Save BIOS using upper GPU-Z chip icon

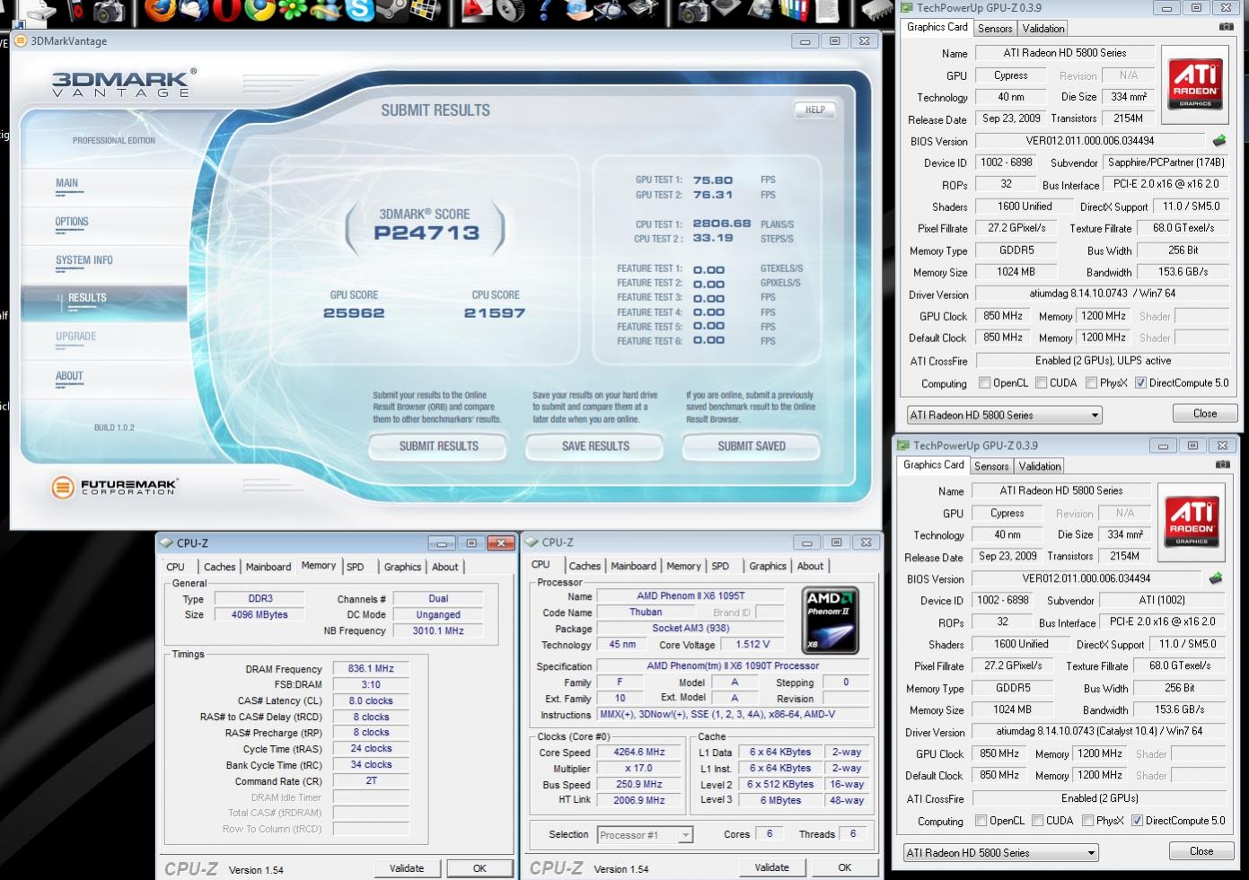point(1218,140)
